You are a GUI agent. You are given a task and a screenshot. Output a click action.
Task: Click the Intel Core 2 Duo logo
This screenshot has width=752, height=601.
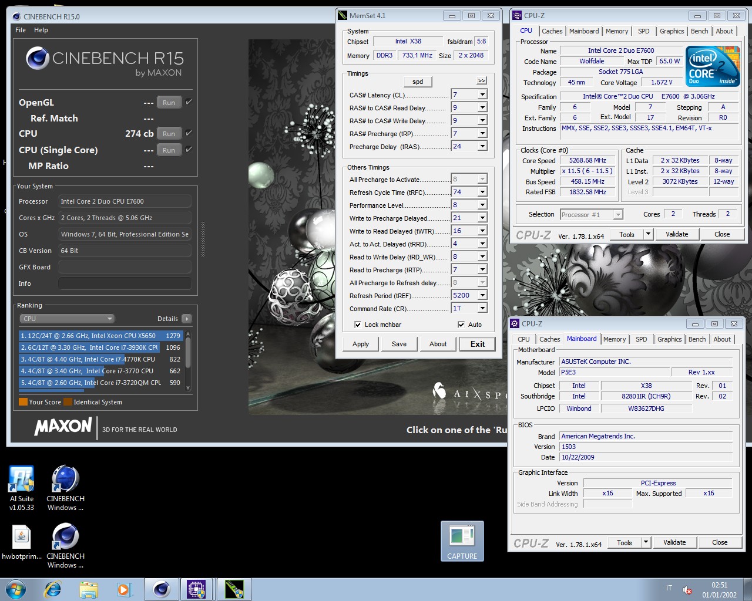[x=713, y=66]
